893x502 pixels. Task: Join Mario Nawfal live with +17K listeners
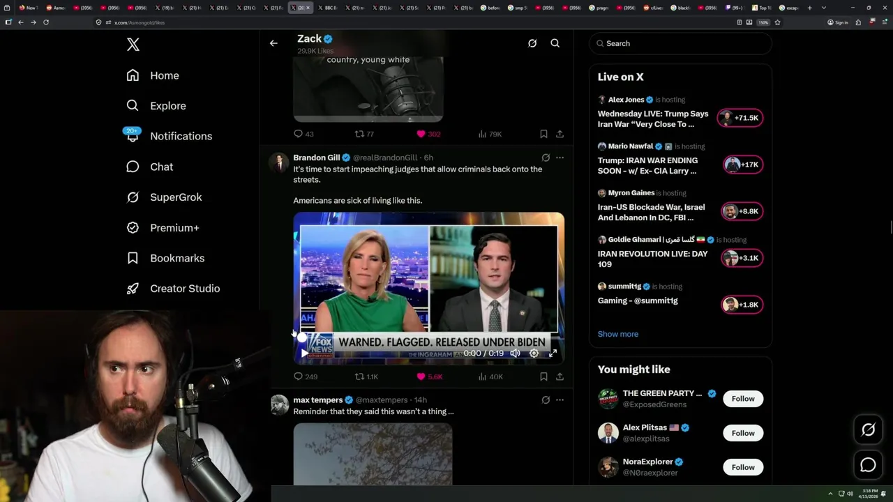click(x=742, y=165)
